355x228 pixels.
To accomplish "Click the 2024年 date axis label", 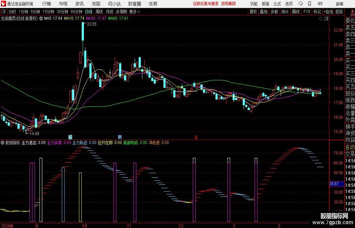I will coord(7,226).
